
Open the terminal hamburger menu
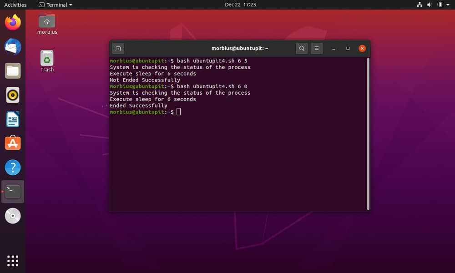click(317, 48)
